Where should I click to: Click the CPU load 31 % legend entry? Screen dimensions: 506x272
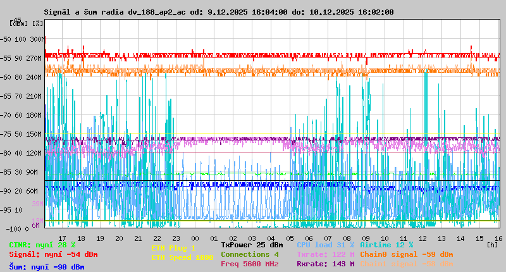click(x=325, y=244)
